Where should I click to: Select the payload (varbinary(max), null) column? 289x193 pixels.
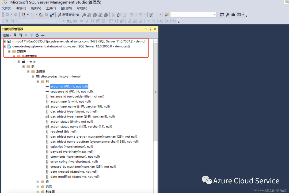coord(72,152)
